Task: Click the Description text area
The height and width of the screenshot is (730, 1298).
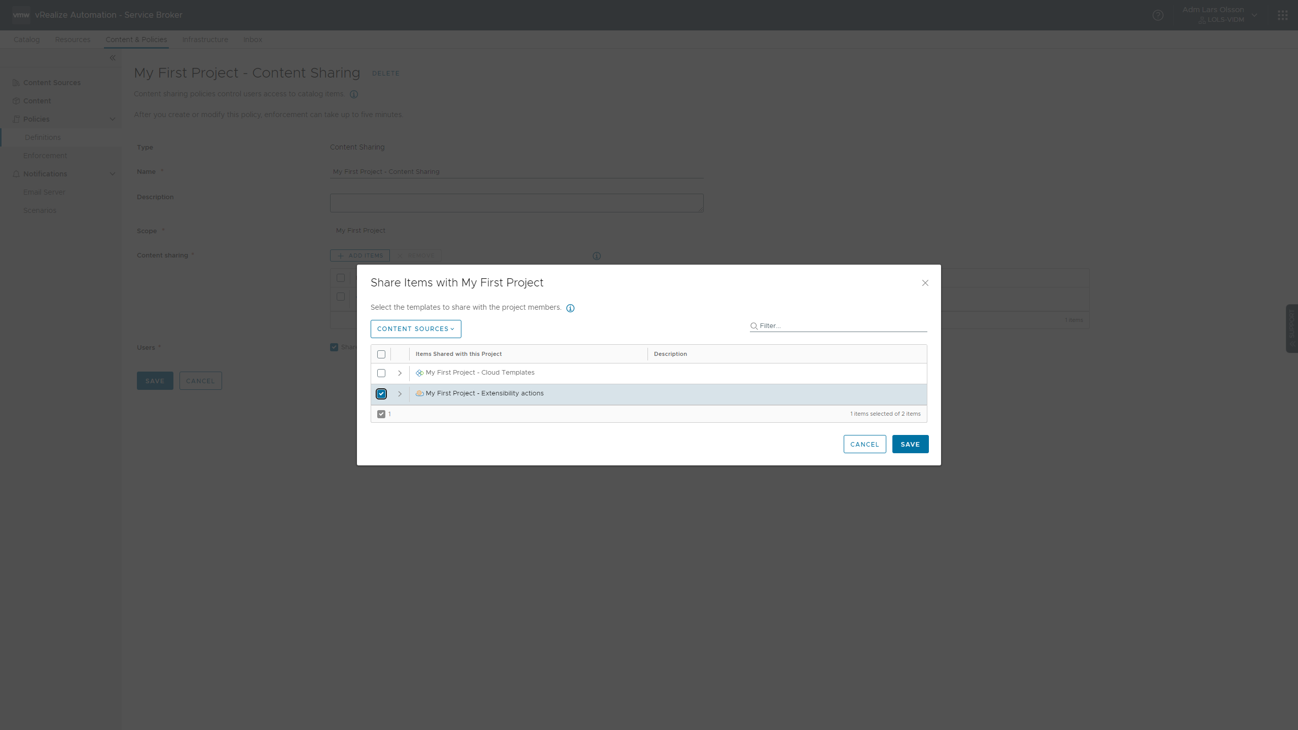Action: pyautogui.click(x=517, y=203)
